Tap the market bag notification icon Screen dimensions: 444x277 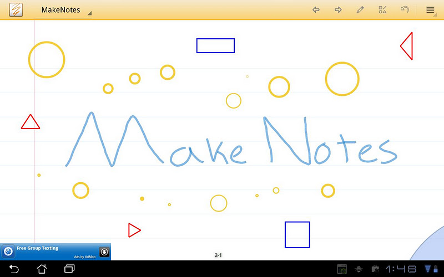click(x=375, y=269)
